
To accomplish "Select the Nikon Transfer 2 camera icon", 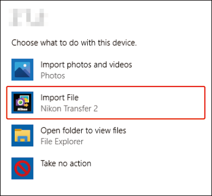I will (22, 102).
